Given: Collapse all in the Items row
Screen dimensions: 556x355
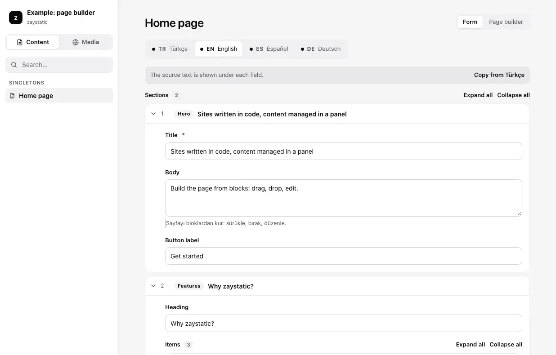Looking at the screenshot, I should (506, 345).
